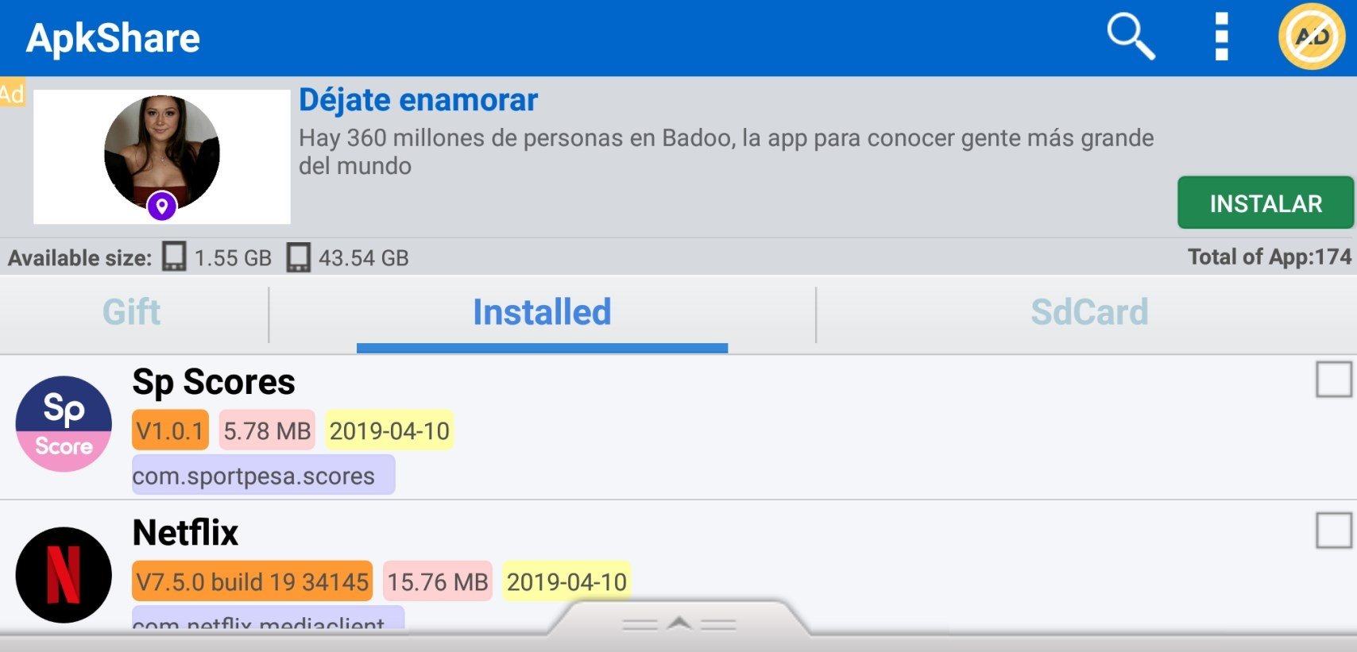Open the search magnifier icon
1357x652 pixels.
click(x=1131, y=37)
